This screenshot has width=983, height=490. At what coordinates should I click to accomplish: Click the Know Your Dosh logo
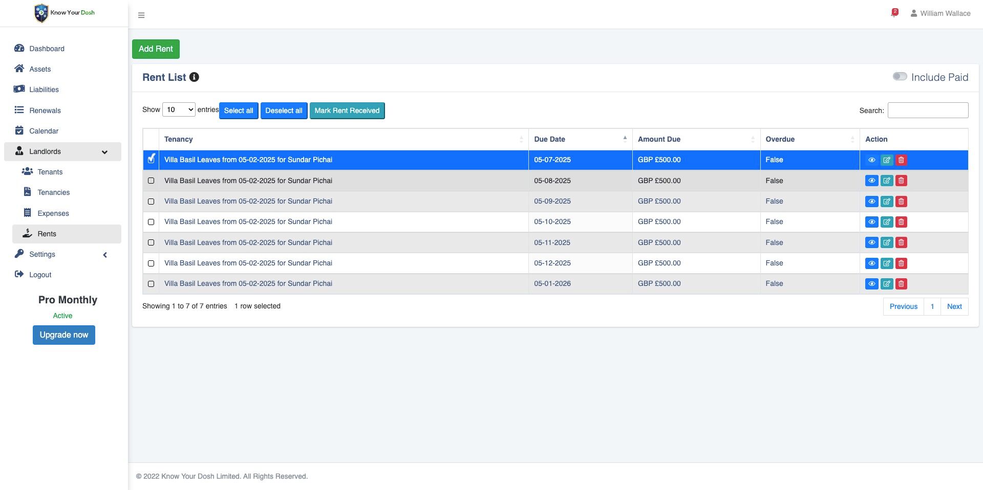(64, 13)
